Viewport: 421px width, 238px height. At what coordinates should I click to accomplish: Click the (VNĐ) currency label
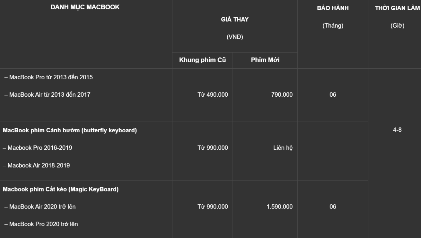235,37
